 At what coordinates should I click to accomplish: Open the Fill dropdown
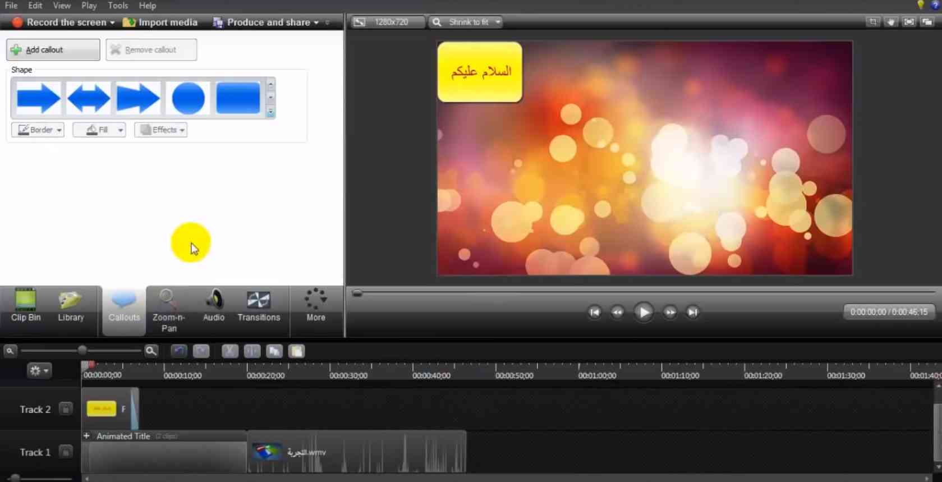click(x=99, y=130)
